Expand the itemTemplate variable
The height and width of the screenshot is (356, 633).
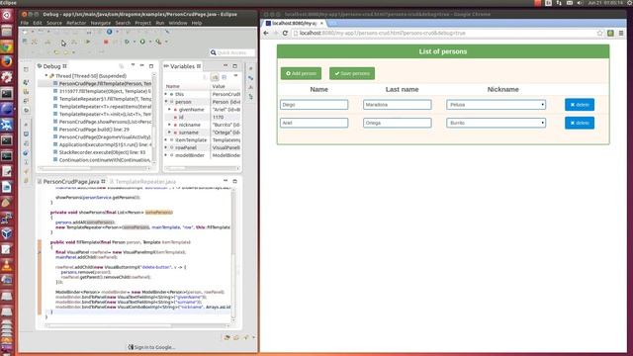coord(166,140)
